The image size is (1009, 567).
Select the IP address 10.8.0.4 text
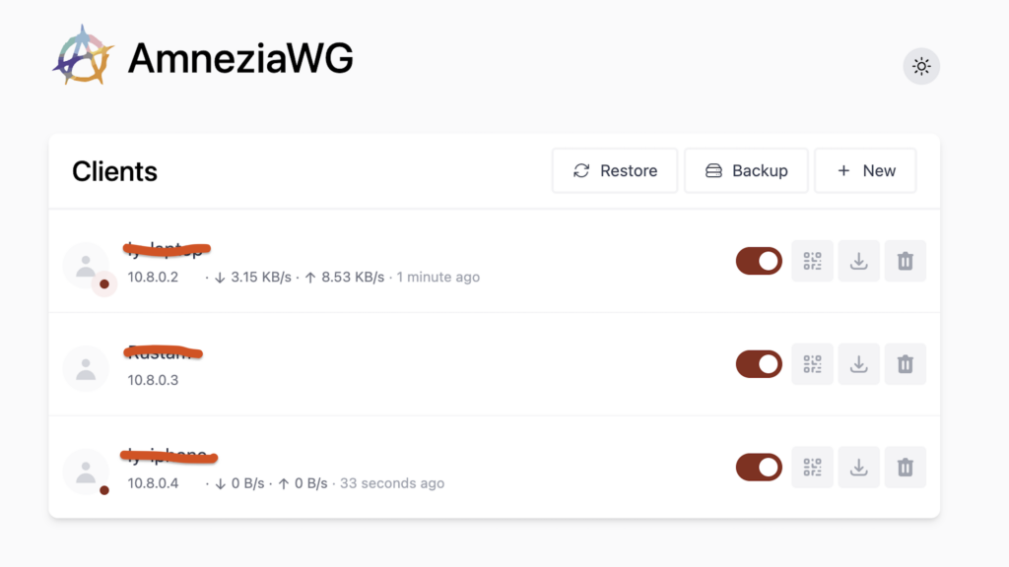(x=153, y=483)
